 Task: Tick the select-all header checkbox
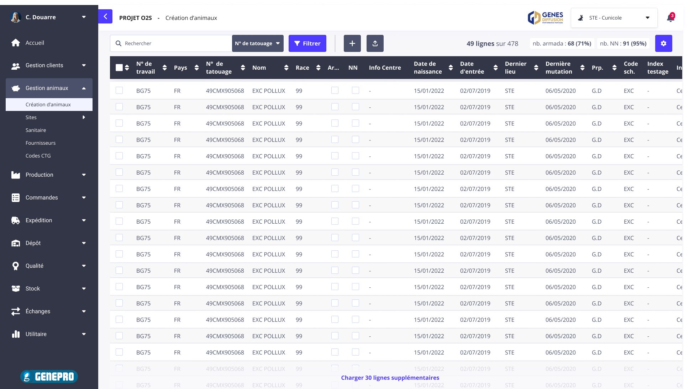point(119,68)
